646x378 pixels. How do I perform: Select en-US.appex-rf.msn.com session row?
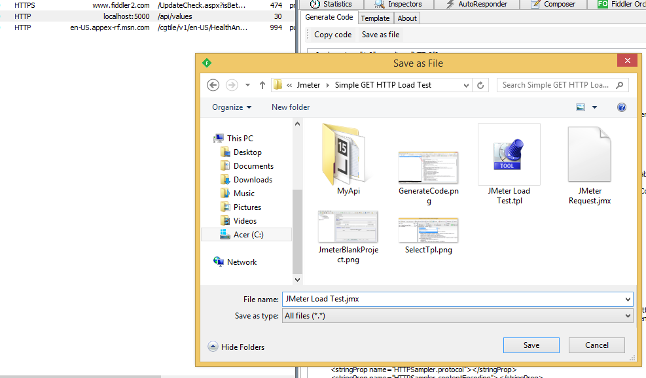click(147, 27)
